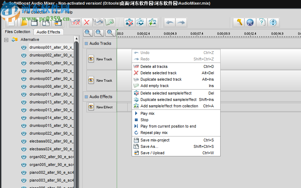
Task: Switch to the Audio Effects tab
Action: pyautogui.click(x=48, y=32)
